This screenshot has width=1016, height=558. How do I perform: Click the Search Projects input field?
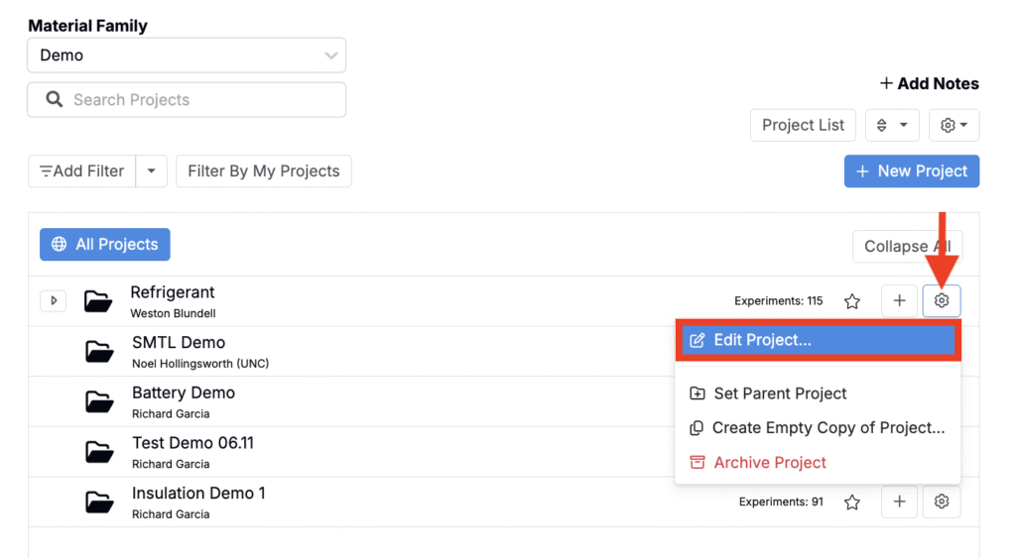187,100
